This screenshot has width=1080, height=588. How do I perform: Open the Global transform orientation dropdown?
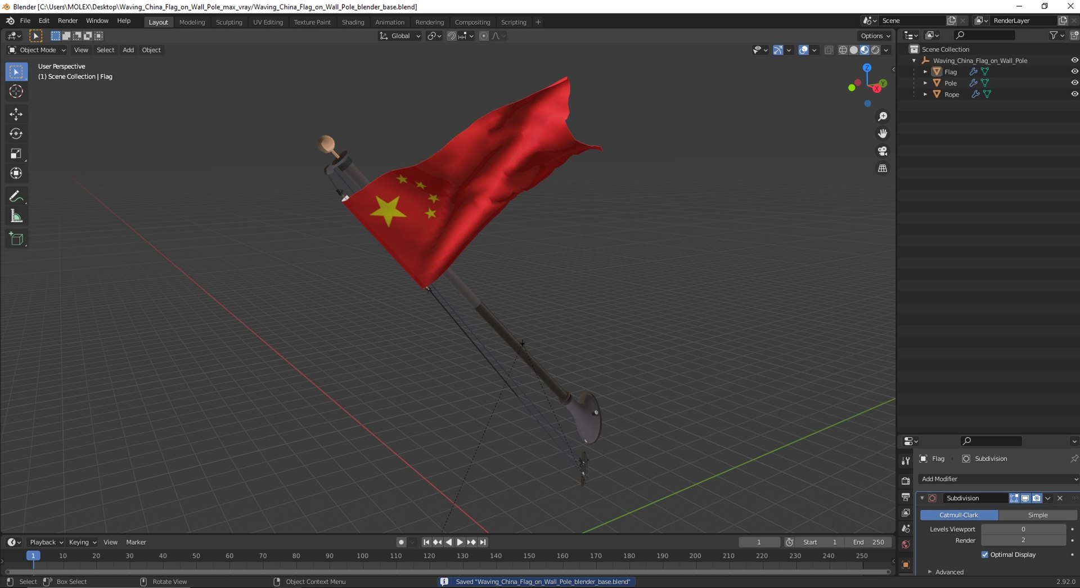(400, 36)
